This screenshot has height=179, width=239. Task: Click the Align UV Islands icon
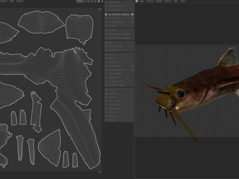point(106,74)
